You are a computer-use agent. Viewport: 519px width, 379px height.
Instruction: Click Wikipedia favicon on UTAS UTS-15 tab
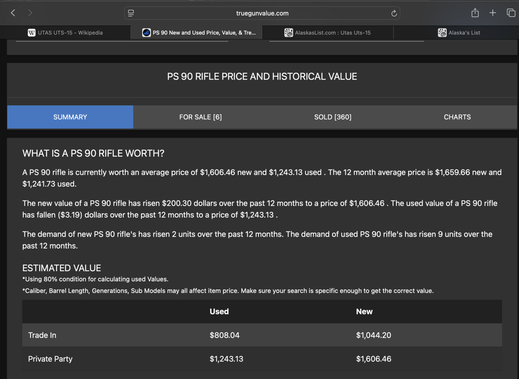point(32,33)
